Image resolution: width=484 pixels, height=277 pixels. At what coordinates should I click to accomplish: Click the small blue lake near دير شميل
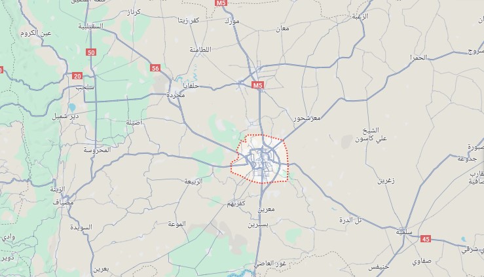(x=72, y=107)
